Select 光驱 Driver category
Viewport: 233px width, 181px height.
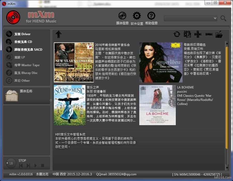[22, 34]
